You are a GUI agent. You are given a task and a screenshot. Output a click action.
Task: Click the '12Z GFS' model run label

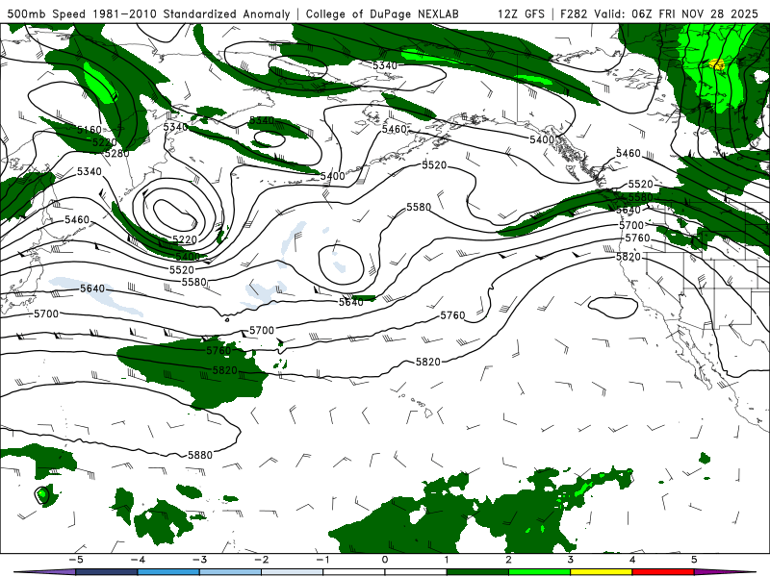coord(521,13)
